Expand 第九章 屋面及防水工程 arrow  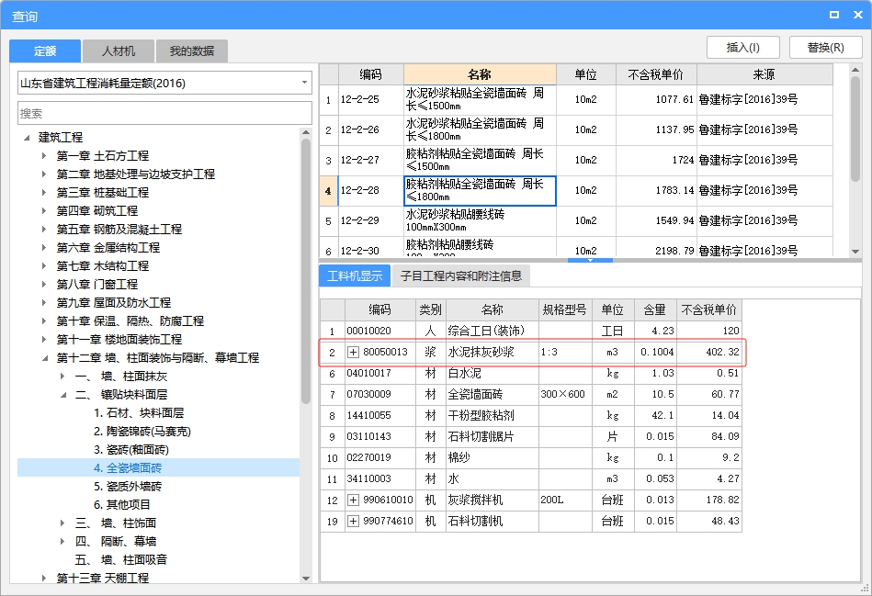[x=44, y=302]
